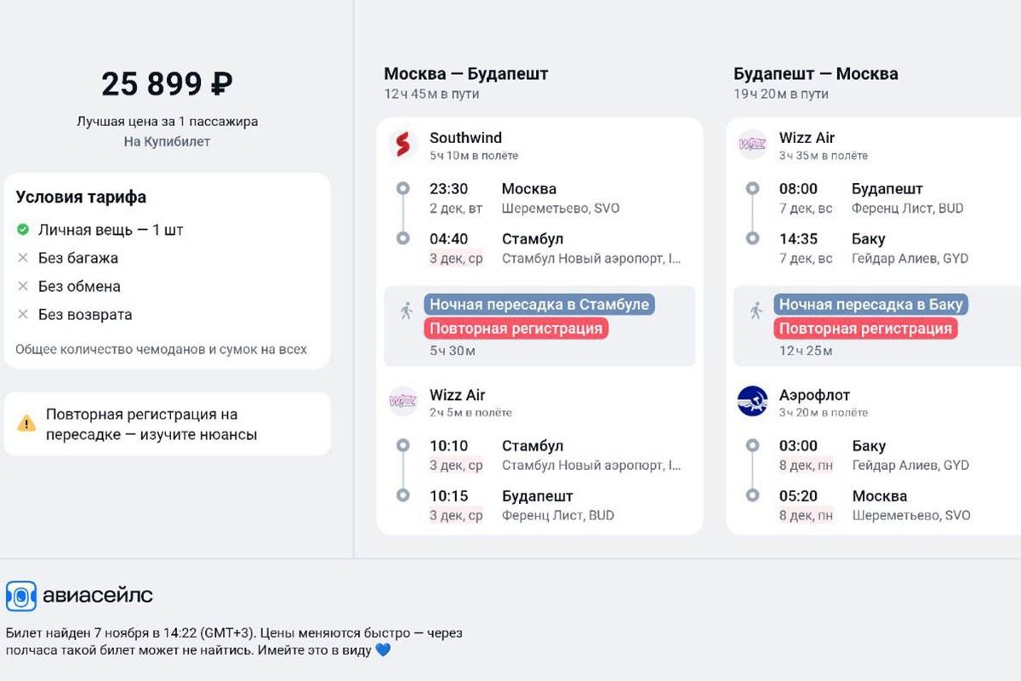Viewport: 1021px width, 681px height.
Task: Click the Ночная пересадка в Баку badge
Action: pos(871,305)
